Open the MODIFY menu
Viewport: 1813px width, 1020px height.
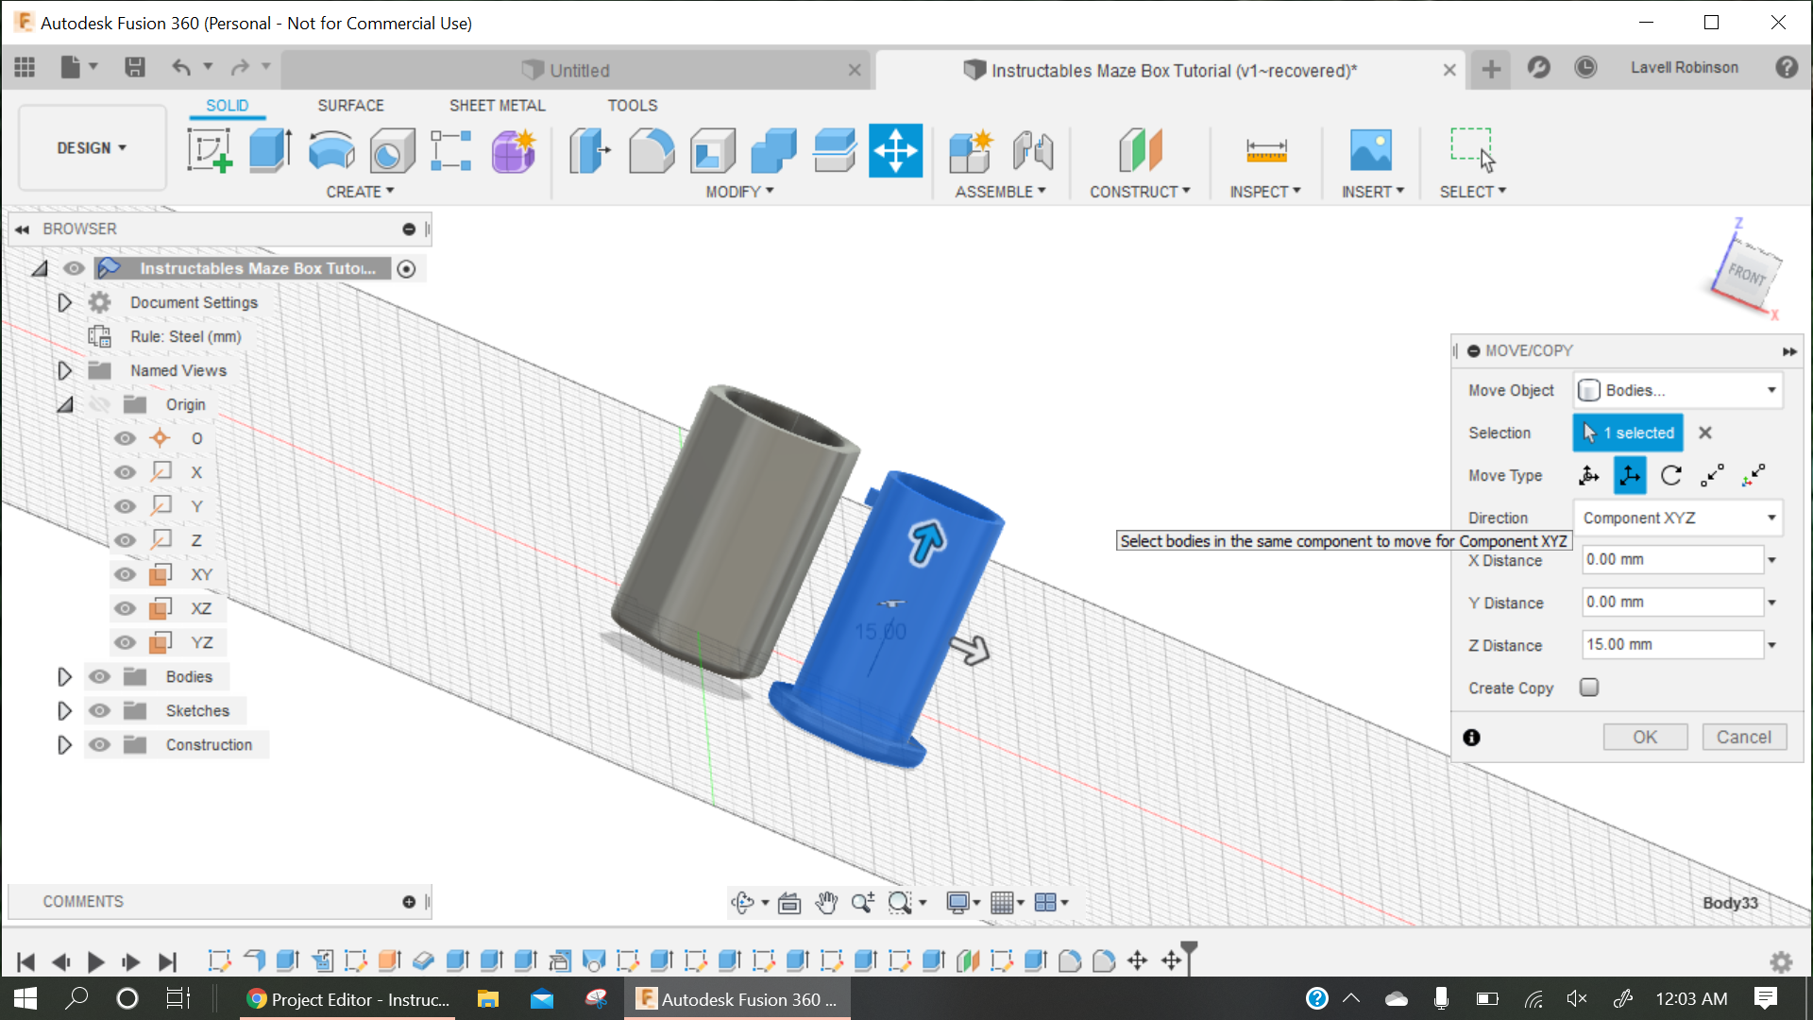pos(739,192)
